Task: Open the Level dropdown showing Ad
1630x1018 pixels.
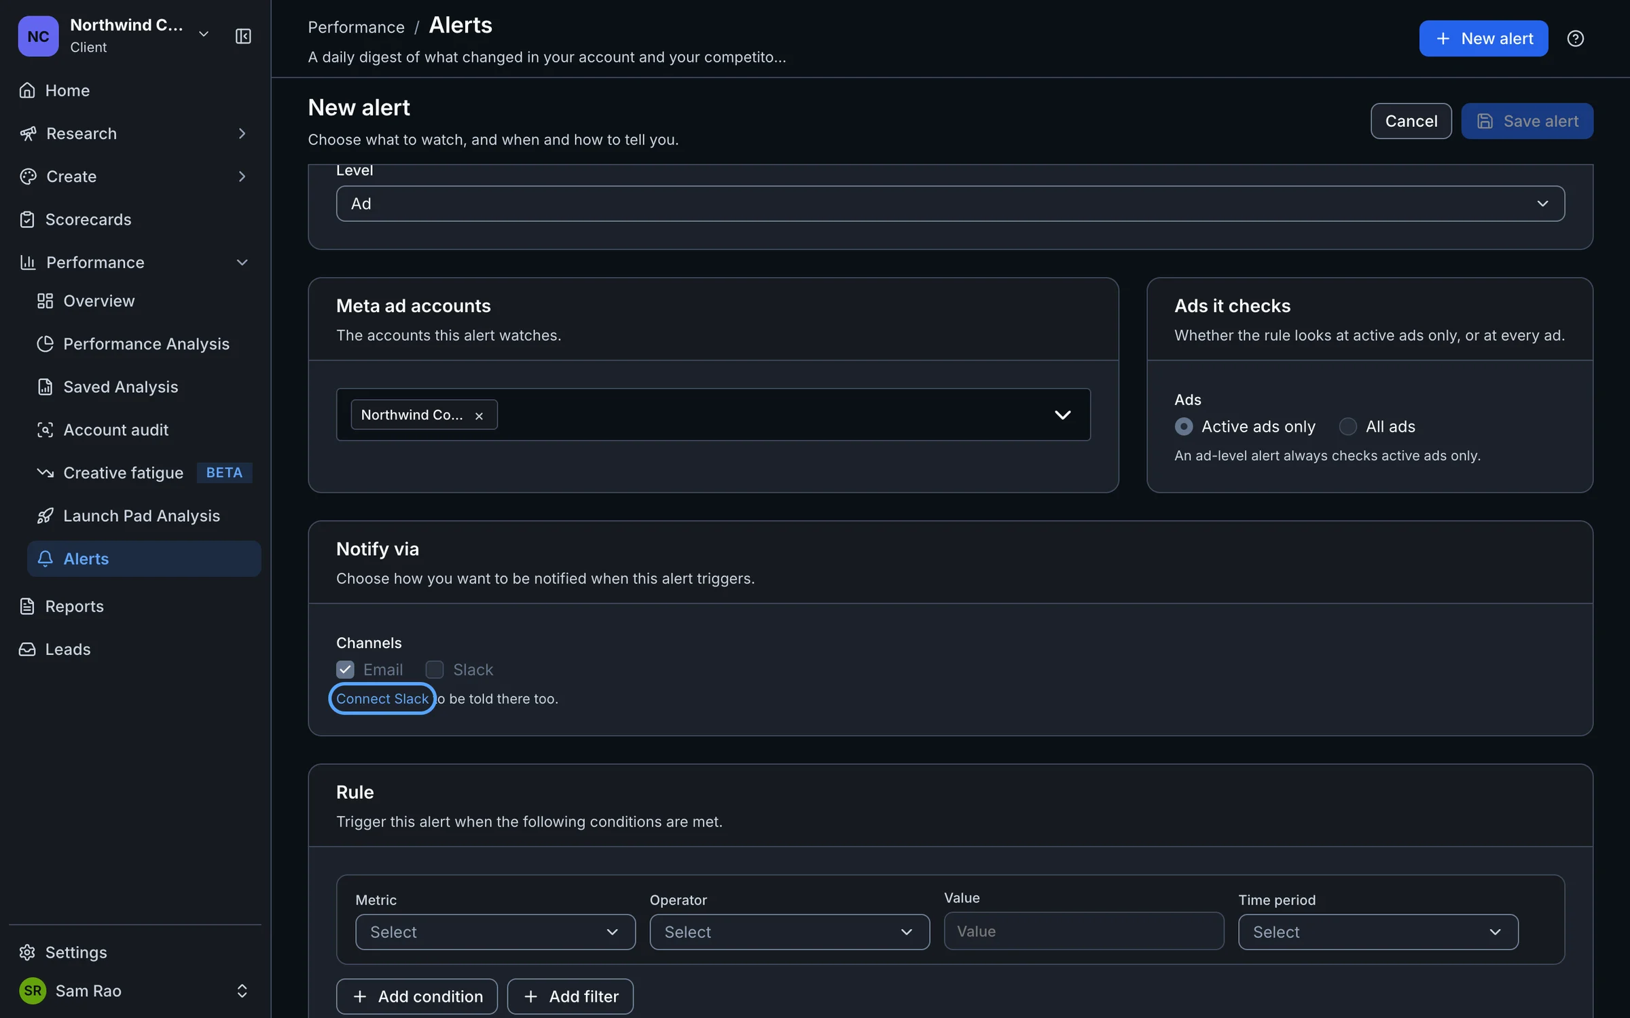Action: point(950,204)
